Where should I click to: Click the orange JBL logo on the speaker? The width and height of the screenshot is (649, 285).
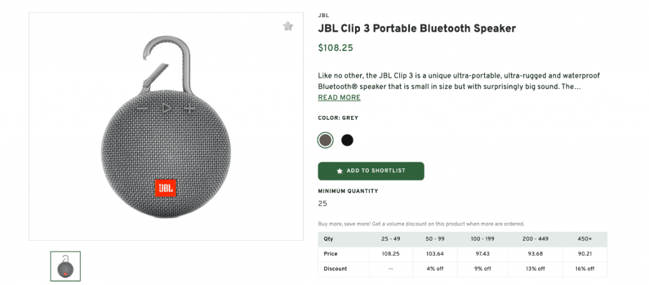[165, 188]
